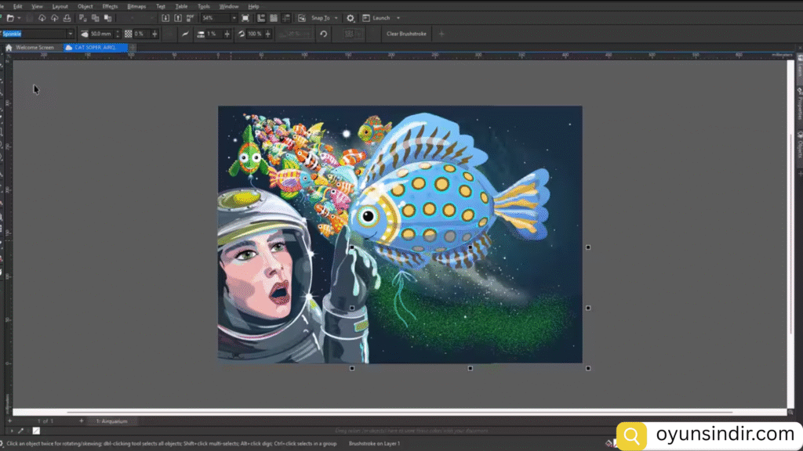The image size is (803, 451).
Task: Click the reset rotation arrow icon
Action: (x=323, y=34)
